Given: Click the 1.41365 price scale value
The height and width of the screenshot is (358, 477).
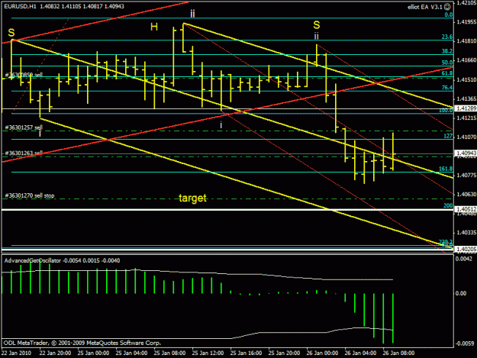Looking at the screenshot, I should coord(466,99).
